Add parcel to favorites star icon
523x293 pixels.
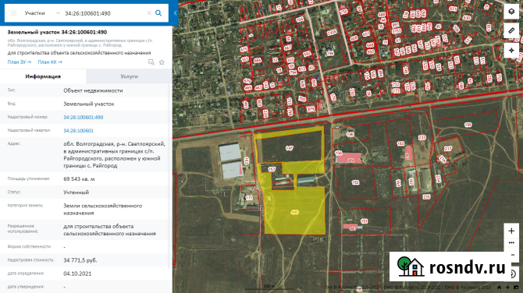click(162, 62)
